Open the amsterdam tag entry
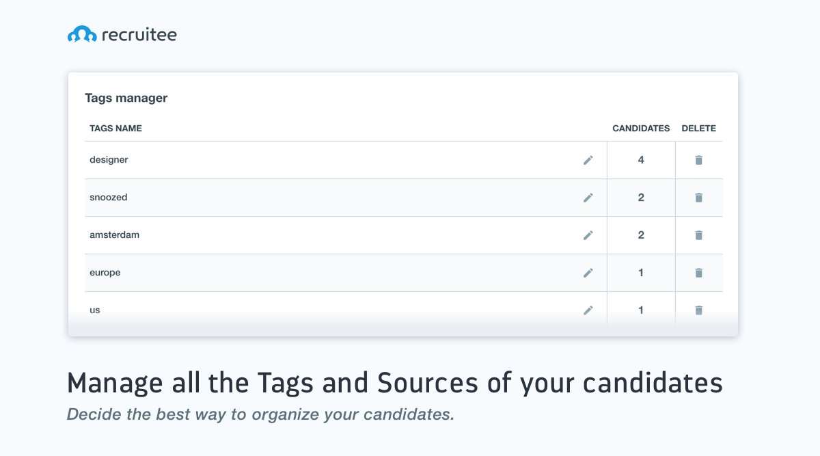 pyautogui.click(x=114, y=235)
